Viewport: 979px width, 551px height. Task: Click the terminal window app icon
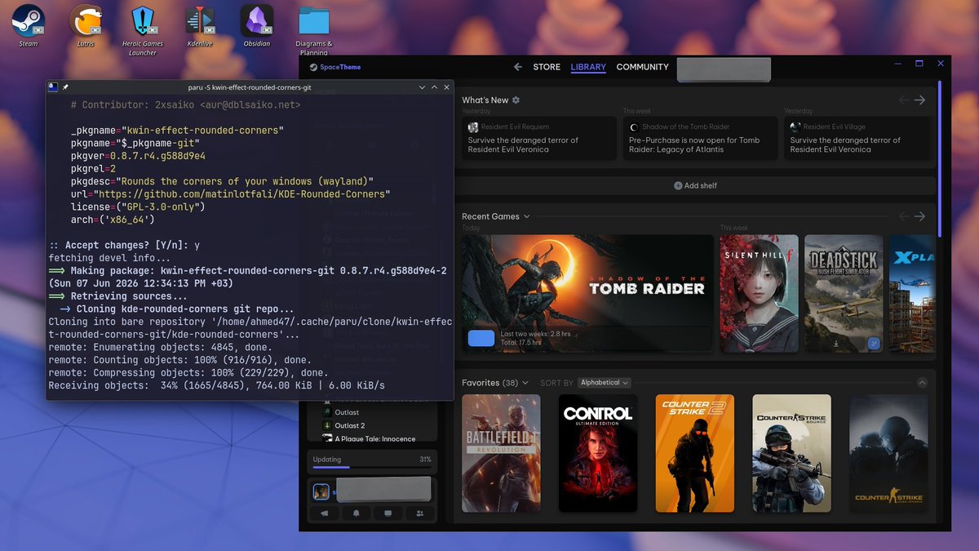[53, 87]
